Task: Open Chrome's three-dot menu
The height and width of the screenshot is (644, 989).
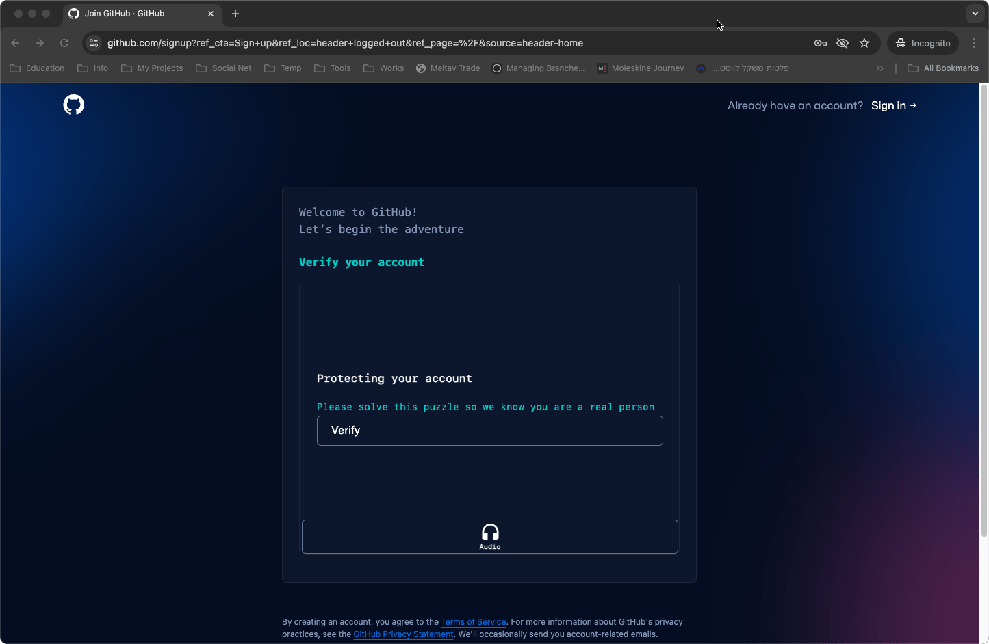Action: [x=974, y=43]
